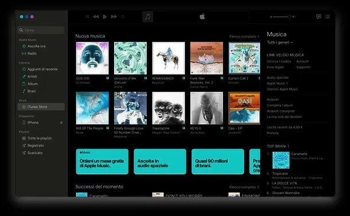This screenshot has width=350, height=216.
Task: Open the Finally Enough Love album cover
Action: click(130, 108)
